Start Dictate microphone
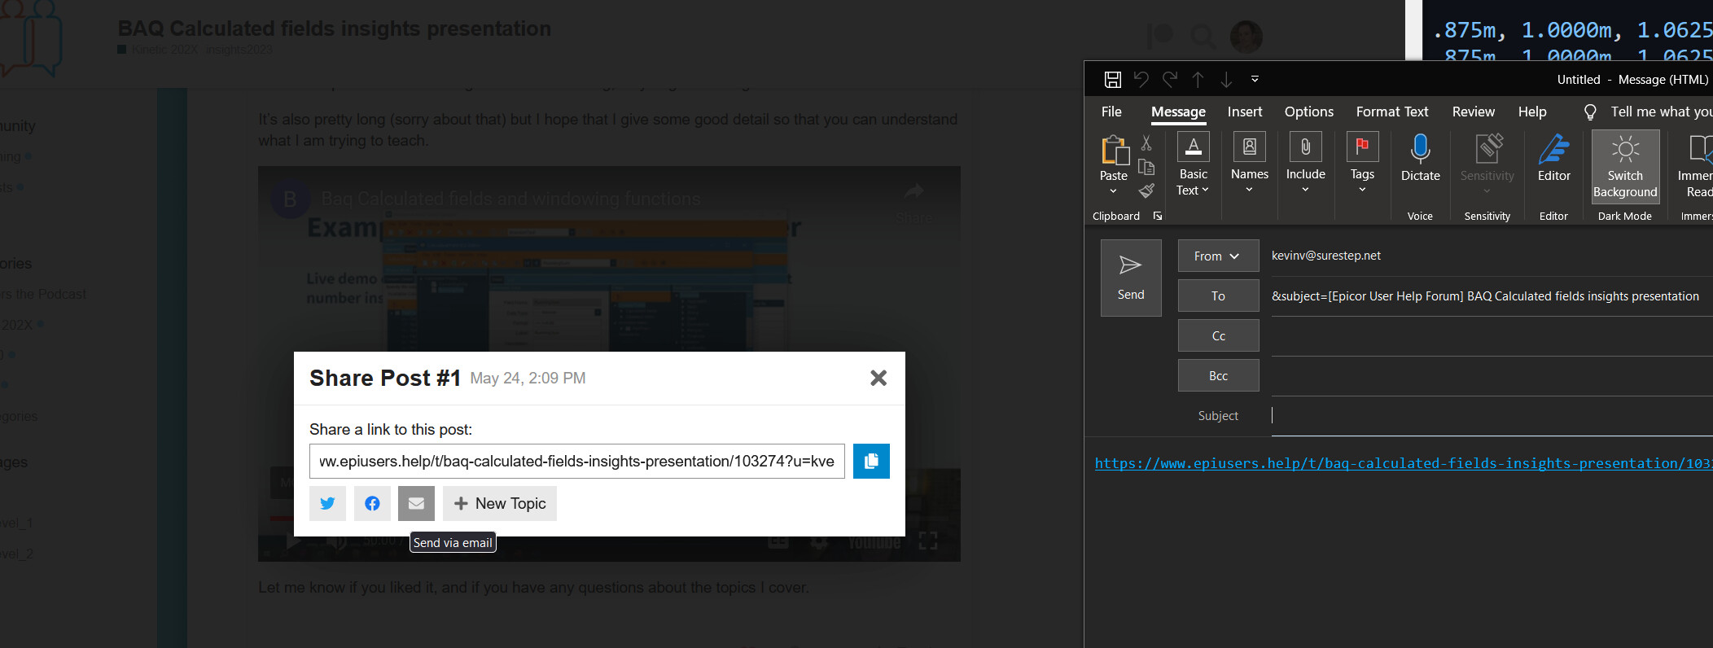 pos(1421,159)
